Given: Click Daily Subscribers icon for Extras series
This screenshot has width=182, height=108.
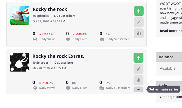Looking at the screenshot, I should pos(102,88).
